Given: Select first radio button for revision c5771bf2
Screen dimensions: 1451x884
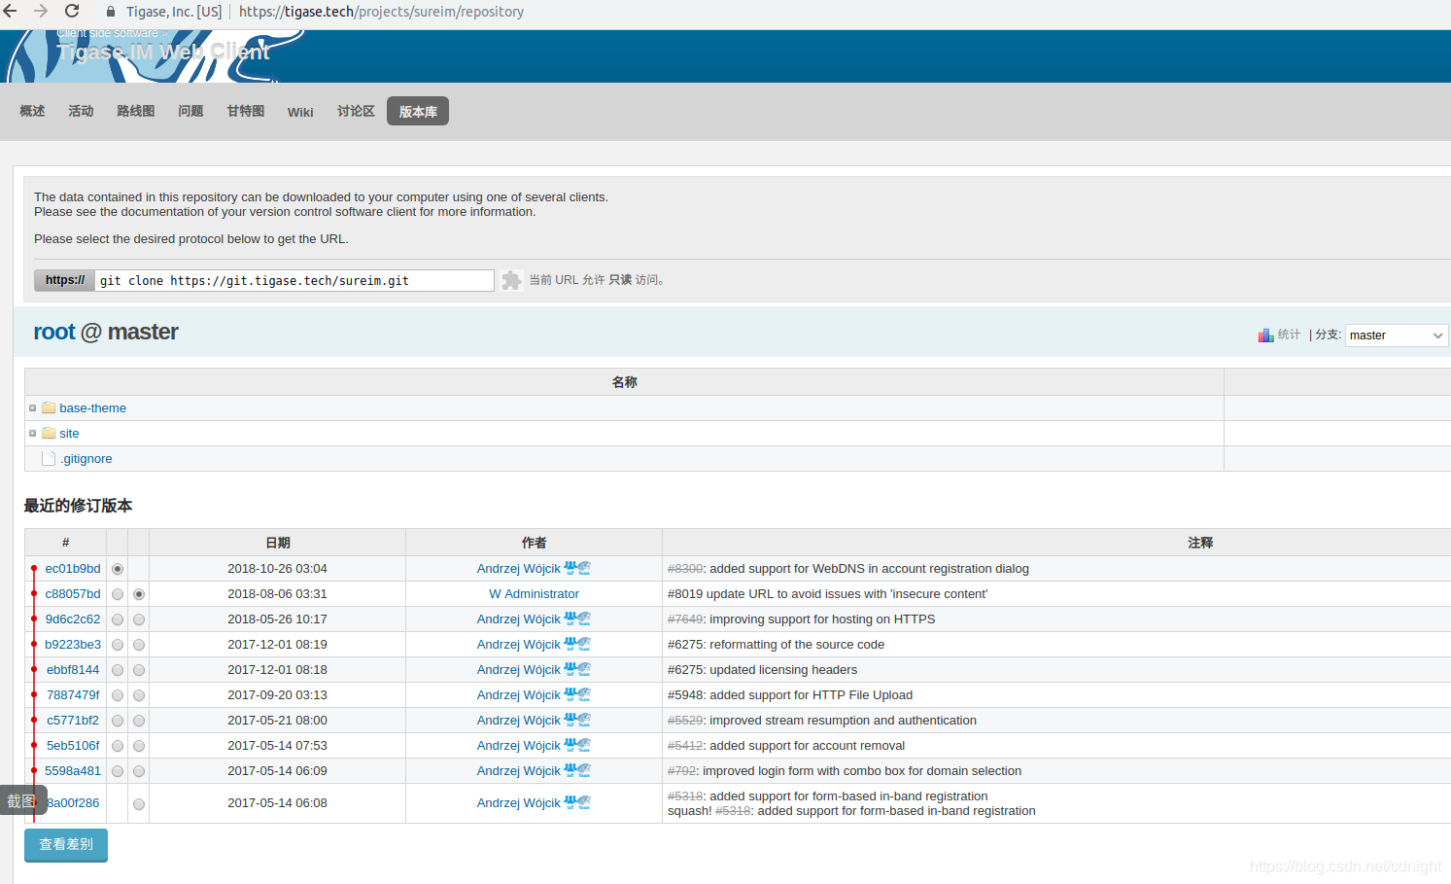Looking at the screenshot, I should pyautogui.click(x=118, y=721).
